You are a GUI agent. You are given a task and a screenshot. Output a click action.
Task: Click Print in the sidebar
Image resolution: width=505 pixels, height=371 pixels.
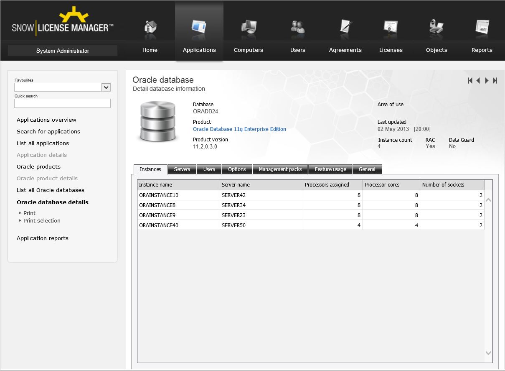pos(29,213)
